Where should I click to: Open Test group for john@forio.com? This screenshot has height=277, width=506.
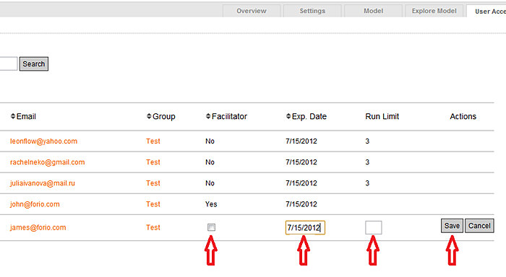(x=153, y=204)
